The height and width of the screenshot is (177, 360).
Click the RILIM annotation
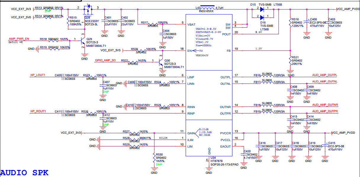coord(163,138)
